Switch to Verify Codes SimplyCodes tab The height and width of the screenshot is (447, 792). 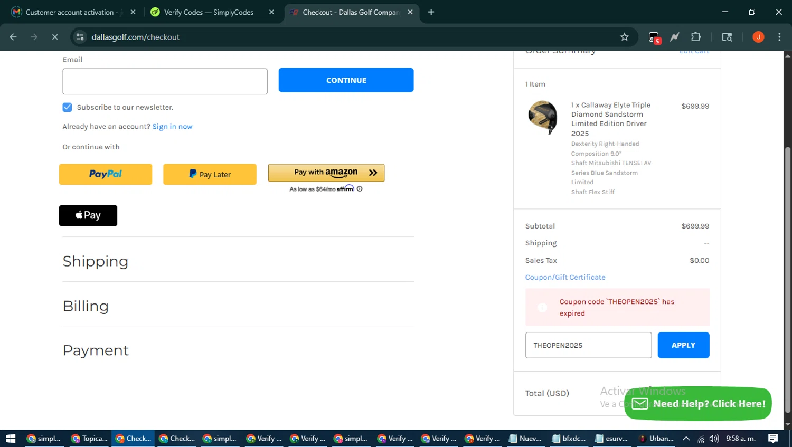pos(209,12)
